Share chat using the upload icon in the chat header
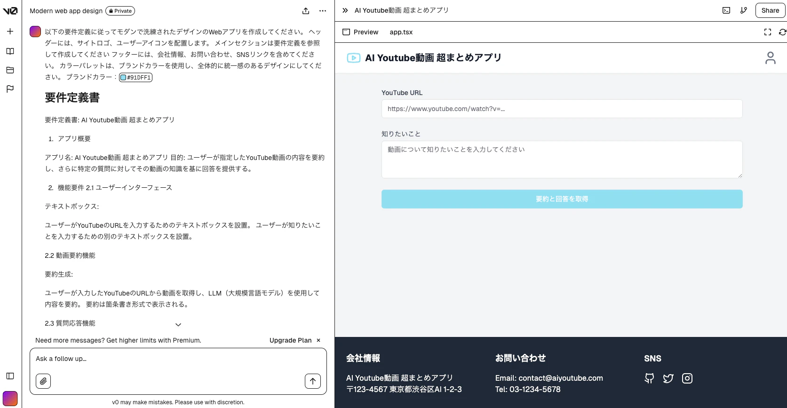The image size is (787, 408). pyautogui.click(x=306, y=11)
